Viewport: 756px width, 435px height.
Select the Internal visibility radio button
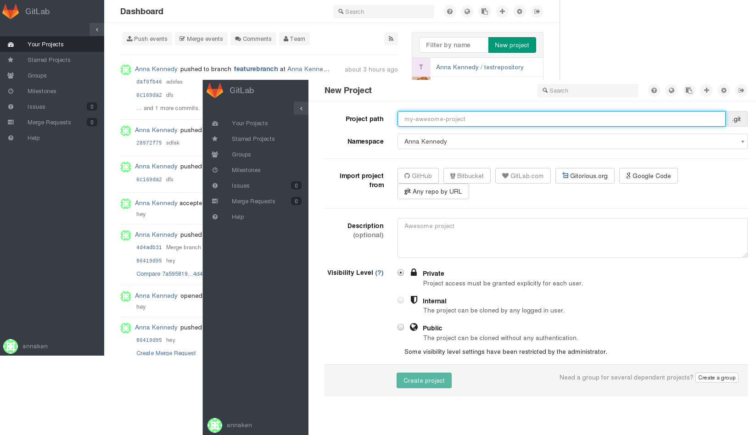tap(401, 300)
